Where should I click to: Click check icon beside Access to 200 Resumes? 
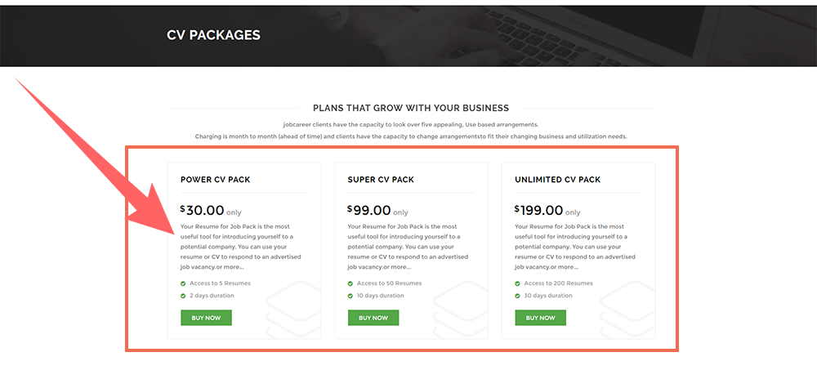click(x=518, y=283)
